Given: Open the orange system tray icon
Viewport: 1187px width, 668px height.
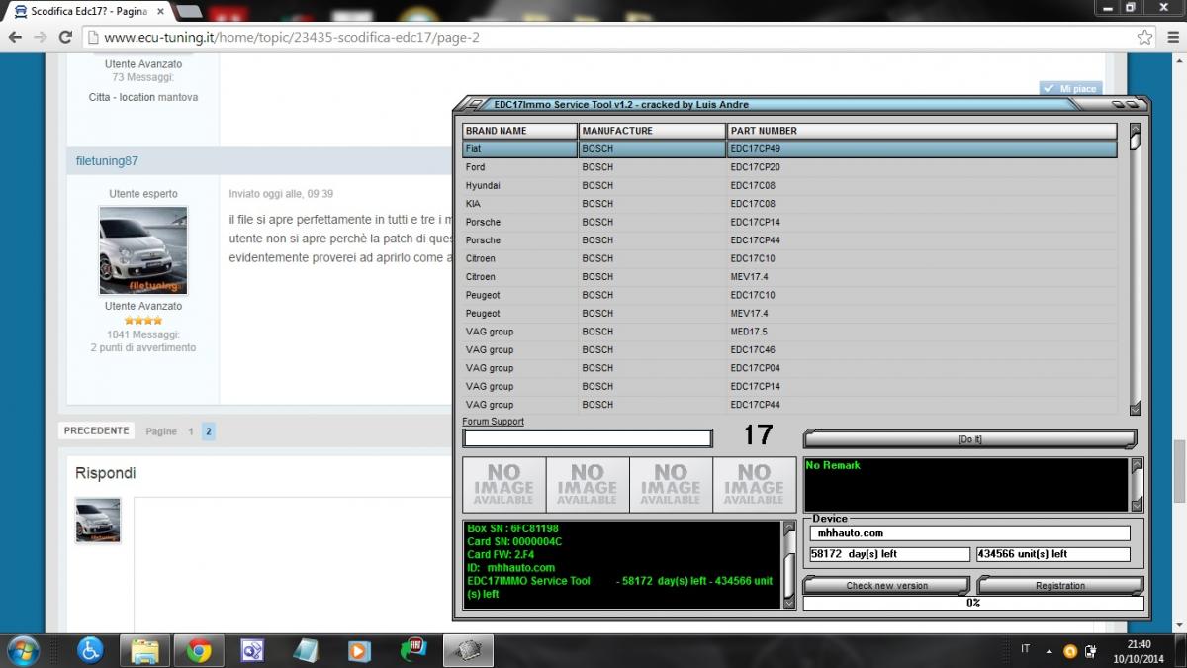Looking at the screenshot, I should point(1070,651).
